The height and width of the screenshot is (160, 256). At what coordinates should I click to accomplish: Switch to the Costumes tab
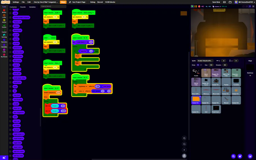click(13, 7)
